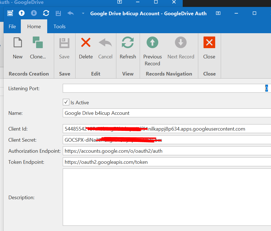Viewport: 271px width, 231px height.
Task: Minimize the background GoogleDrive window
Action: [x=138, y=2]
